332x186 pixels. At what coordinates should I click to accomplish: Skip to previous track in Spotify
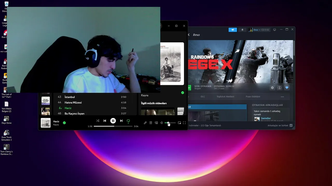(105, 121)
